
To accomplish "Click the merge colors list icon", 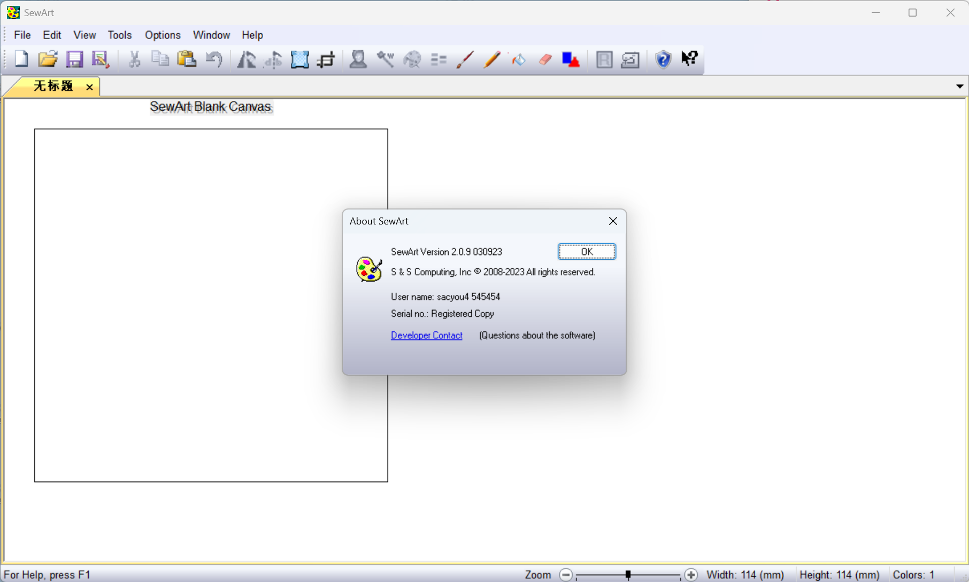I will point(439,59).
